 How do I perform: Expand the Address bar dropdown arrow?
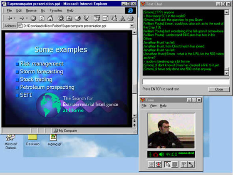click(131, 26)
